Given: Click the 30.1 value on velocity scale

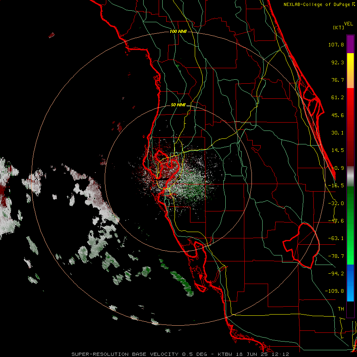Looking at the screenshot, I should [338, 133].
